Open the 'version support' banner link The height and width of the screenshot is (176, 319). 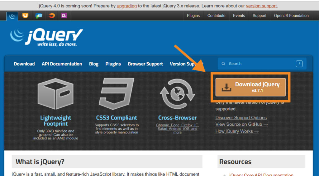point(261,6)
